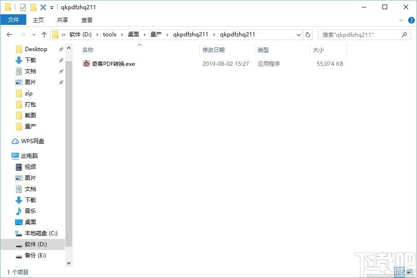Open the 截图 folder in sidebar
The height and width of the screenshot is (278, 417).
pos(30,115)
